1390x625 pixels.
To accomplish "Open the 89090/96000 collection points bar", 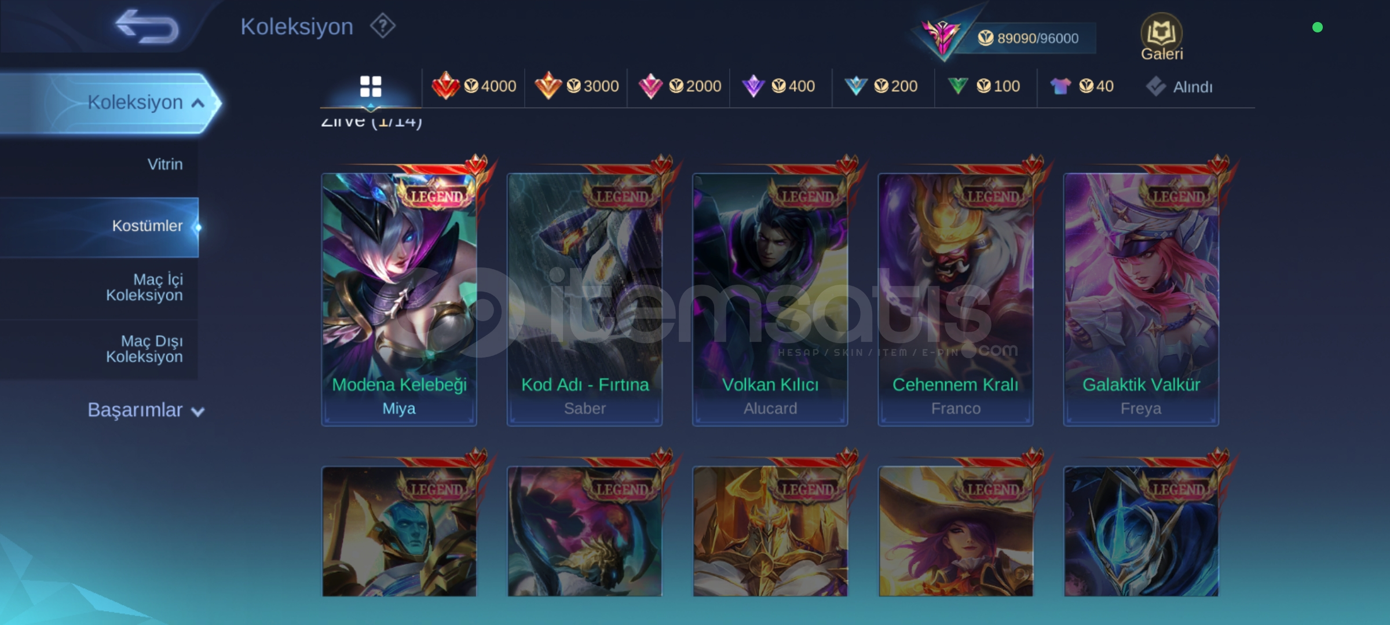I will coord(1028,38).
